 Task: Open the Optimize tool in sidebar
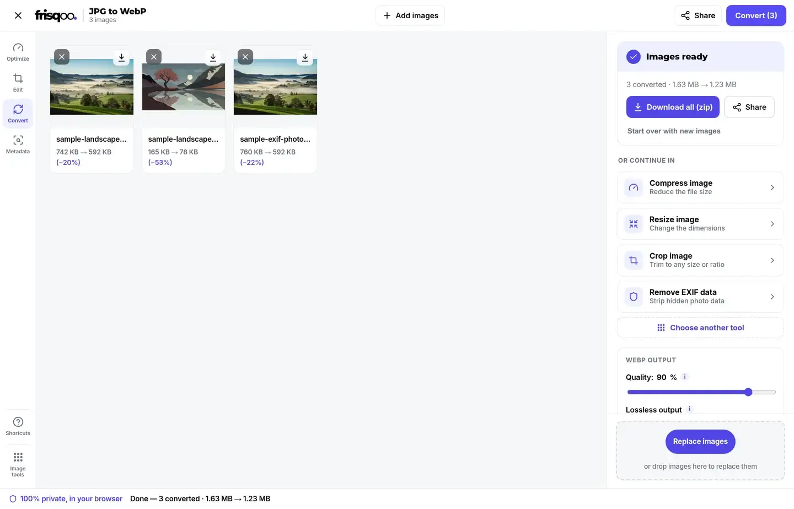click(18, 52)
